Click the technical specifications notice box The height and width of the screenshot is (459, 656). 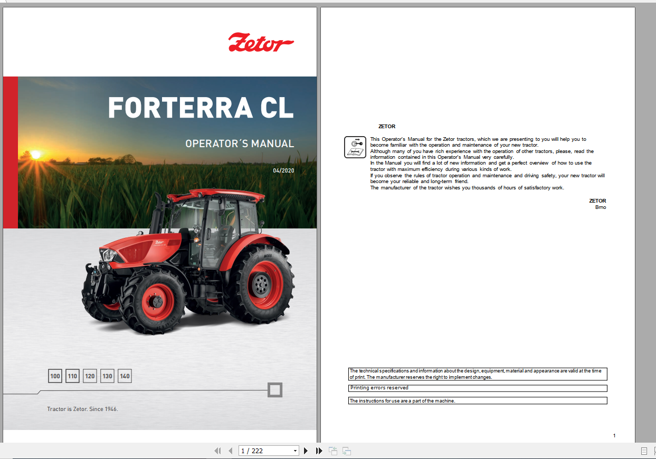(478, 374)
